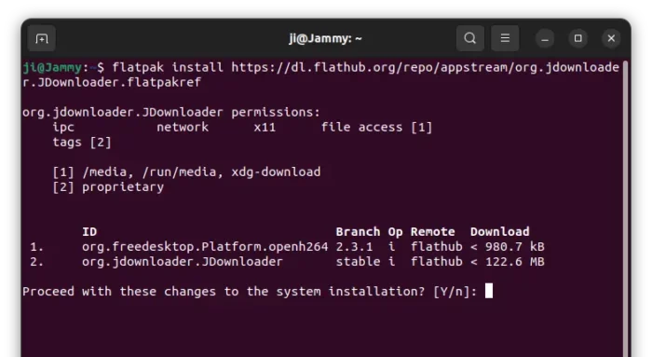
Task: Click the < 980.7 kB download size
Action: point(508,247)
